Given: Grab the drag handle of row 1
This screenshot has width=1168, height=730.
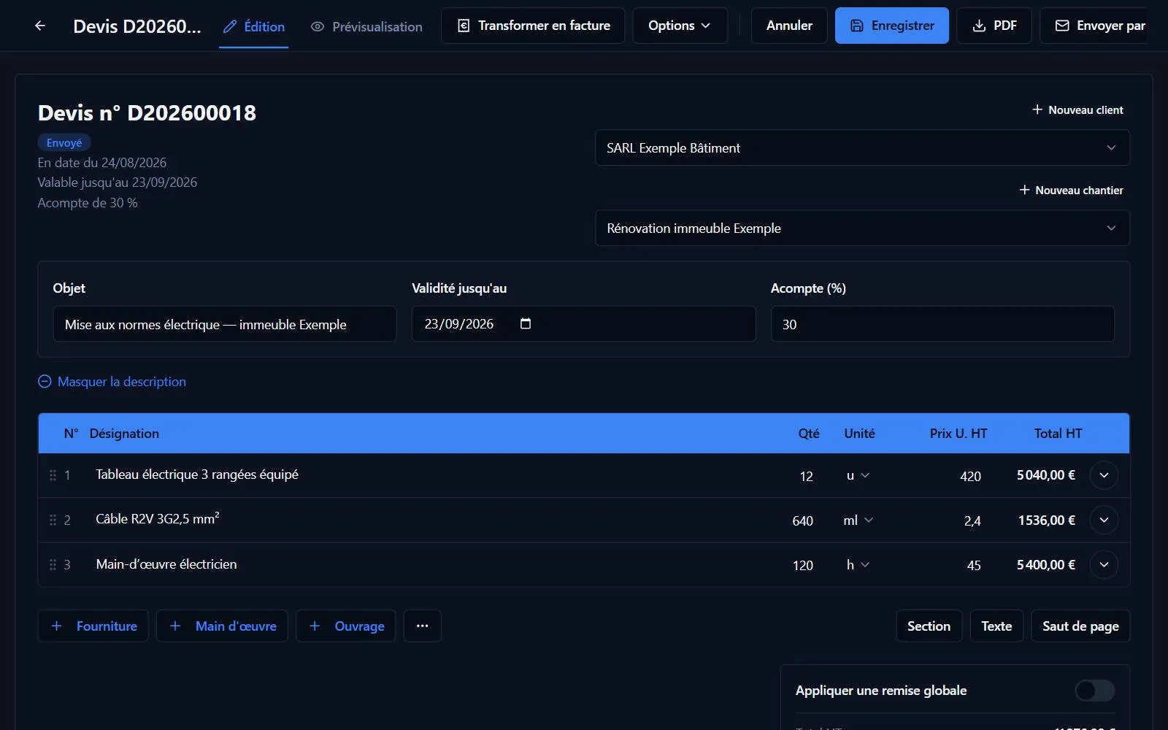Looking at the screenshot, I should [x=53, y=475].
